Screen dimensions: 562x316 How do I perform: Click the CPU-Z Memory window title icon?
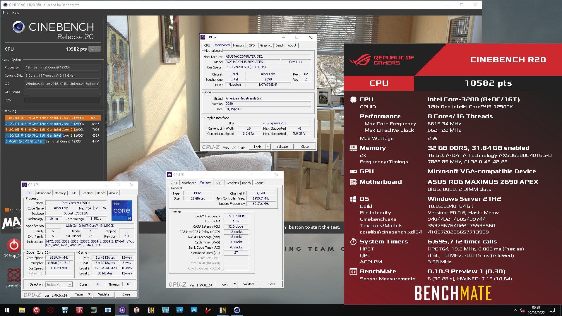click(169, 175)
